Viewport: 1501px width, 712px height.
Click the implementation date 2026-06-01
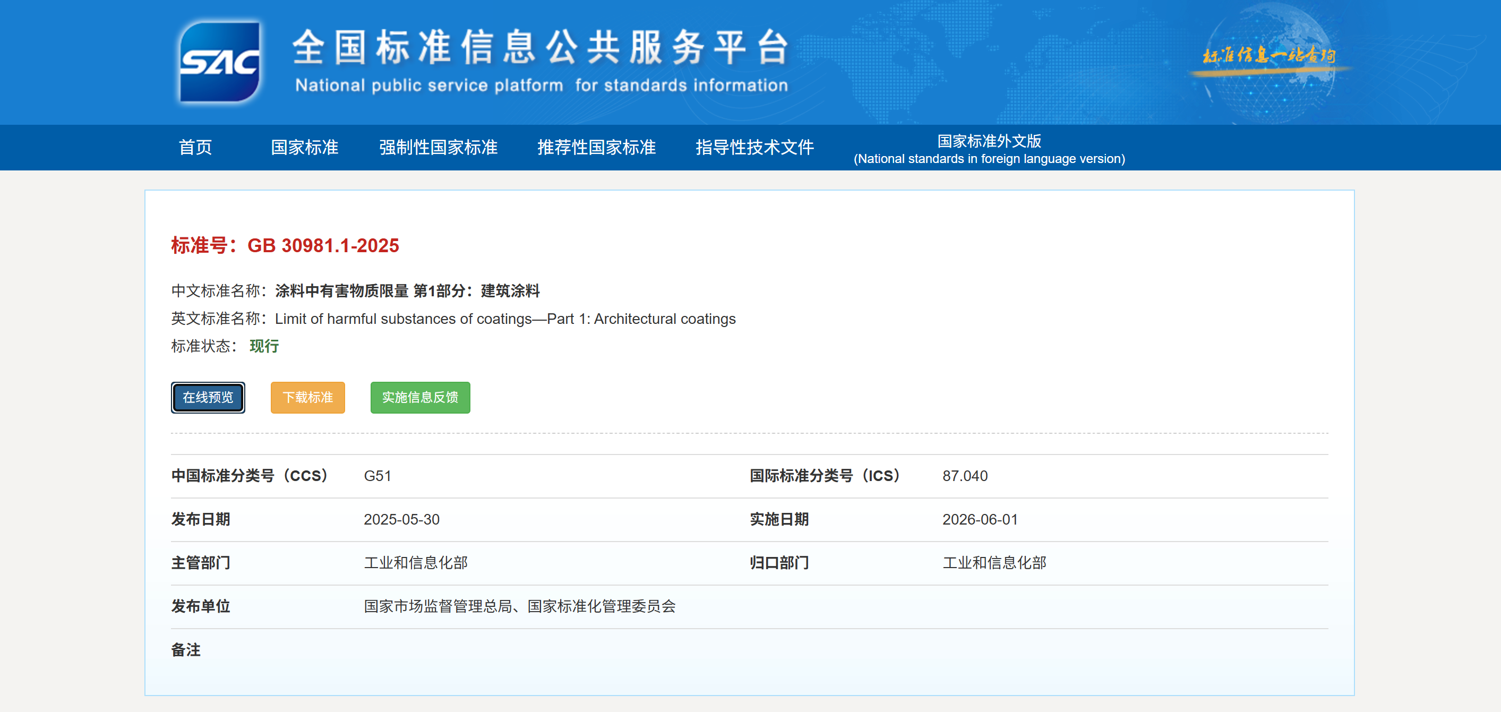[x=980, y=520]
